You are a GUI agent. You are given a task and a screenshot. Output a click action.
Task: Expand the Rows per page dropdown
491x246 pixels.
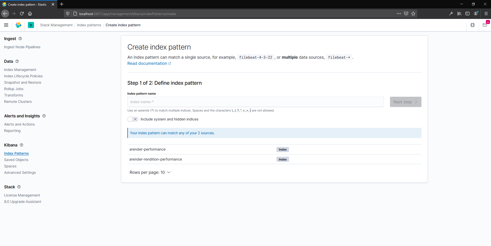[150, 173]
